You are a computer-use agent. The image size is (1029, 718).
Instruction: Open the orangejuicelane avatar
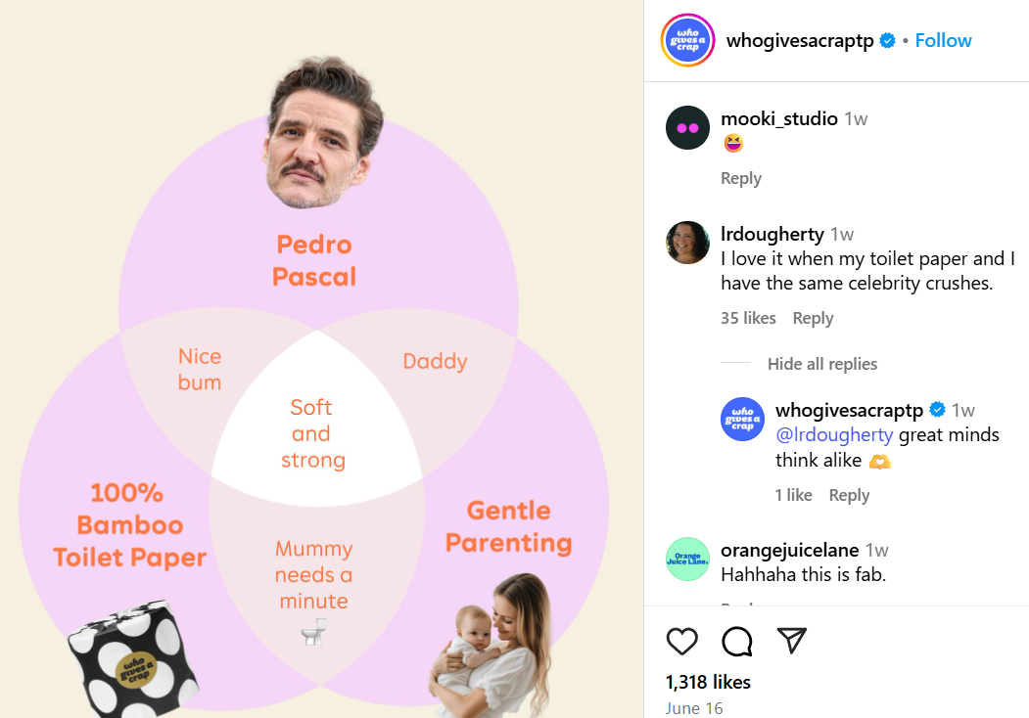[x=687, y=560]
